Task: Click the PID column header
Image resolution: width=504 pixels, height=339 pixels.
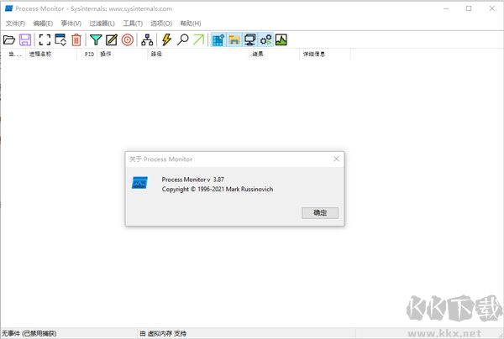Action: [x=87, y=54]
